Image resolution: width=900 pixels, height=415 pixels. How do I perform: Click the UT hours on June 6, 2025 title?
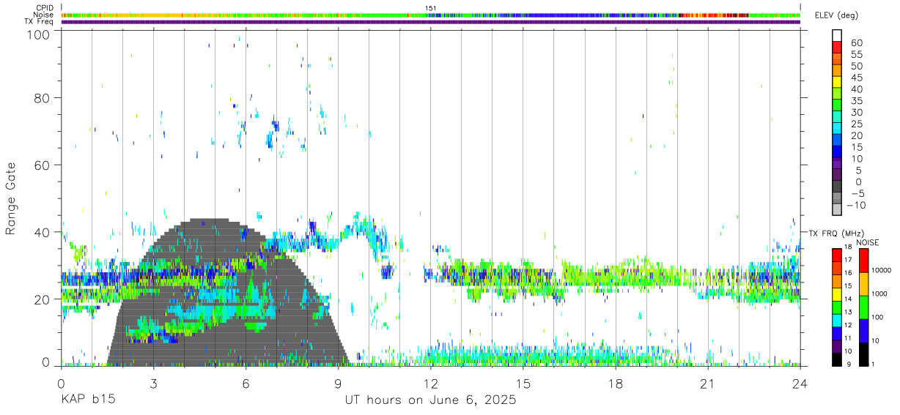[x=431, y=400]
